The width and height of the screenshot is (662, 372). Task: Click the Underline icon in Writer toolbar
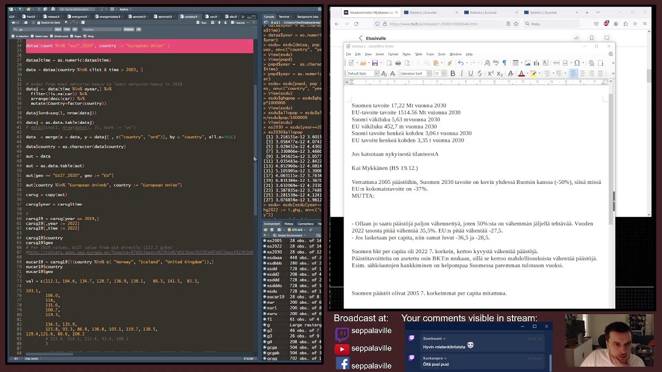coord(471,73)
